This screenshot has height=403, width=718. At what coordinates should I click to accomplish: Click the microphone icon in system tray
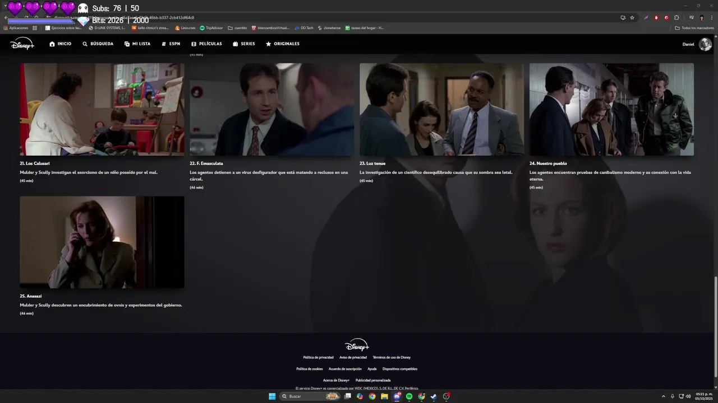(x=672, y=396)
